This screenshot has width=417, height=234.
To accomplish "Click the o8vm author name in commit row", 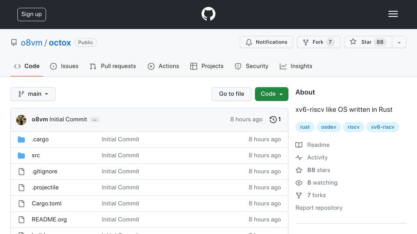I will click(x=40, y=120).
